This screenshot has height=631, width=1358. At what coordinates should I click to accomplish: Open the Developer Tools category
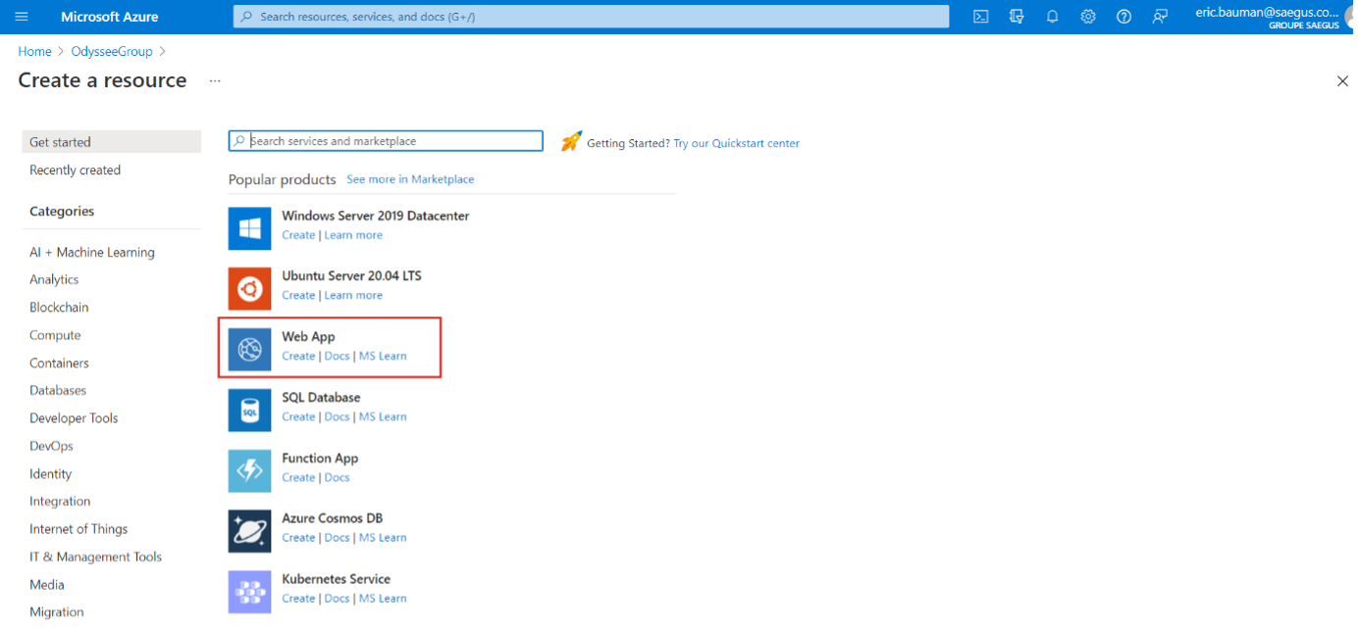pos(74,417)
